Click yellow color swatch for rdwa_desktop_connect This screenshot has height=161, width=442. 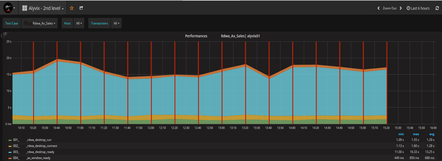pos(10,146)
